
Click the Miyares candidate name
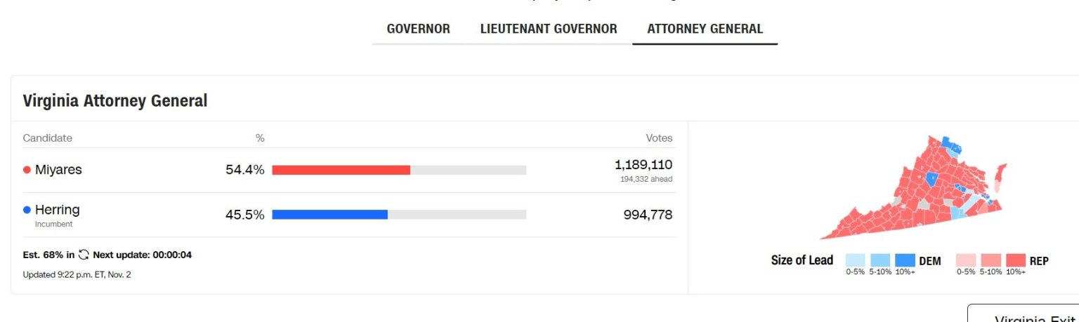58,170
